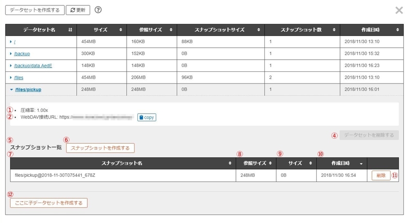This screenshot has height=223, width=410.
Task: Copy the WebDAV connection URL
Action: tap(147, 118)
